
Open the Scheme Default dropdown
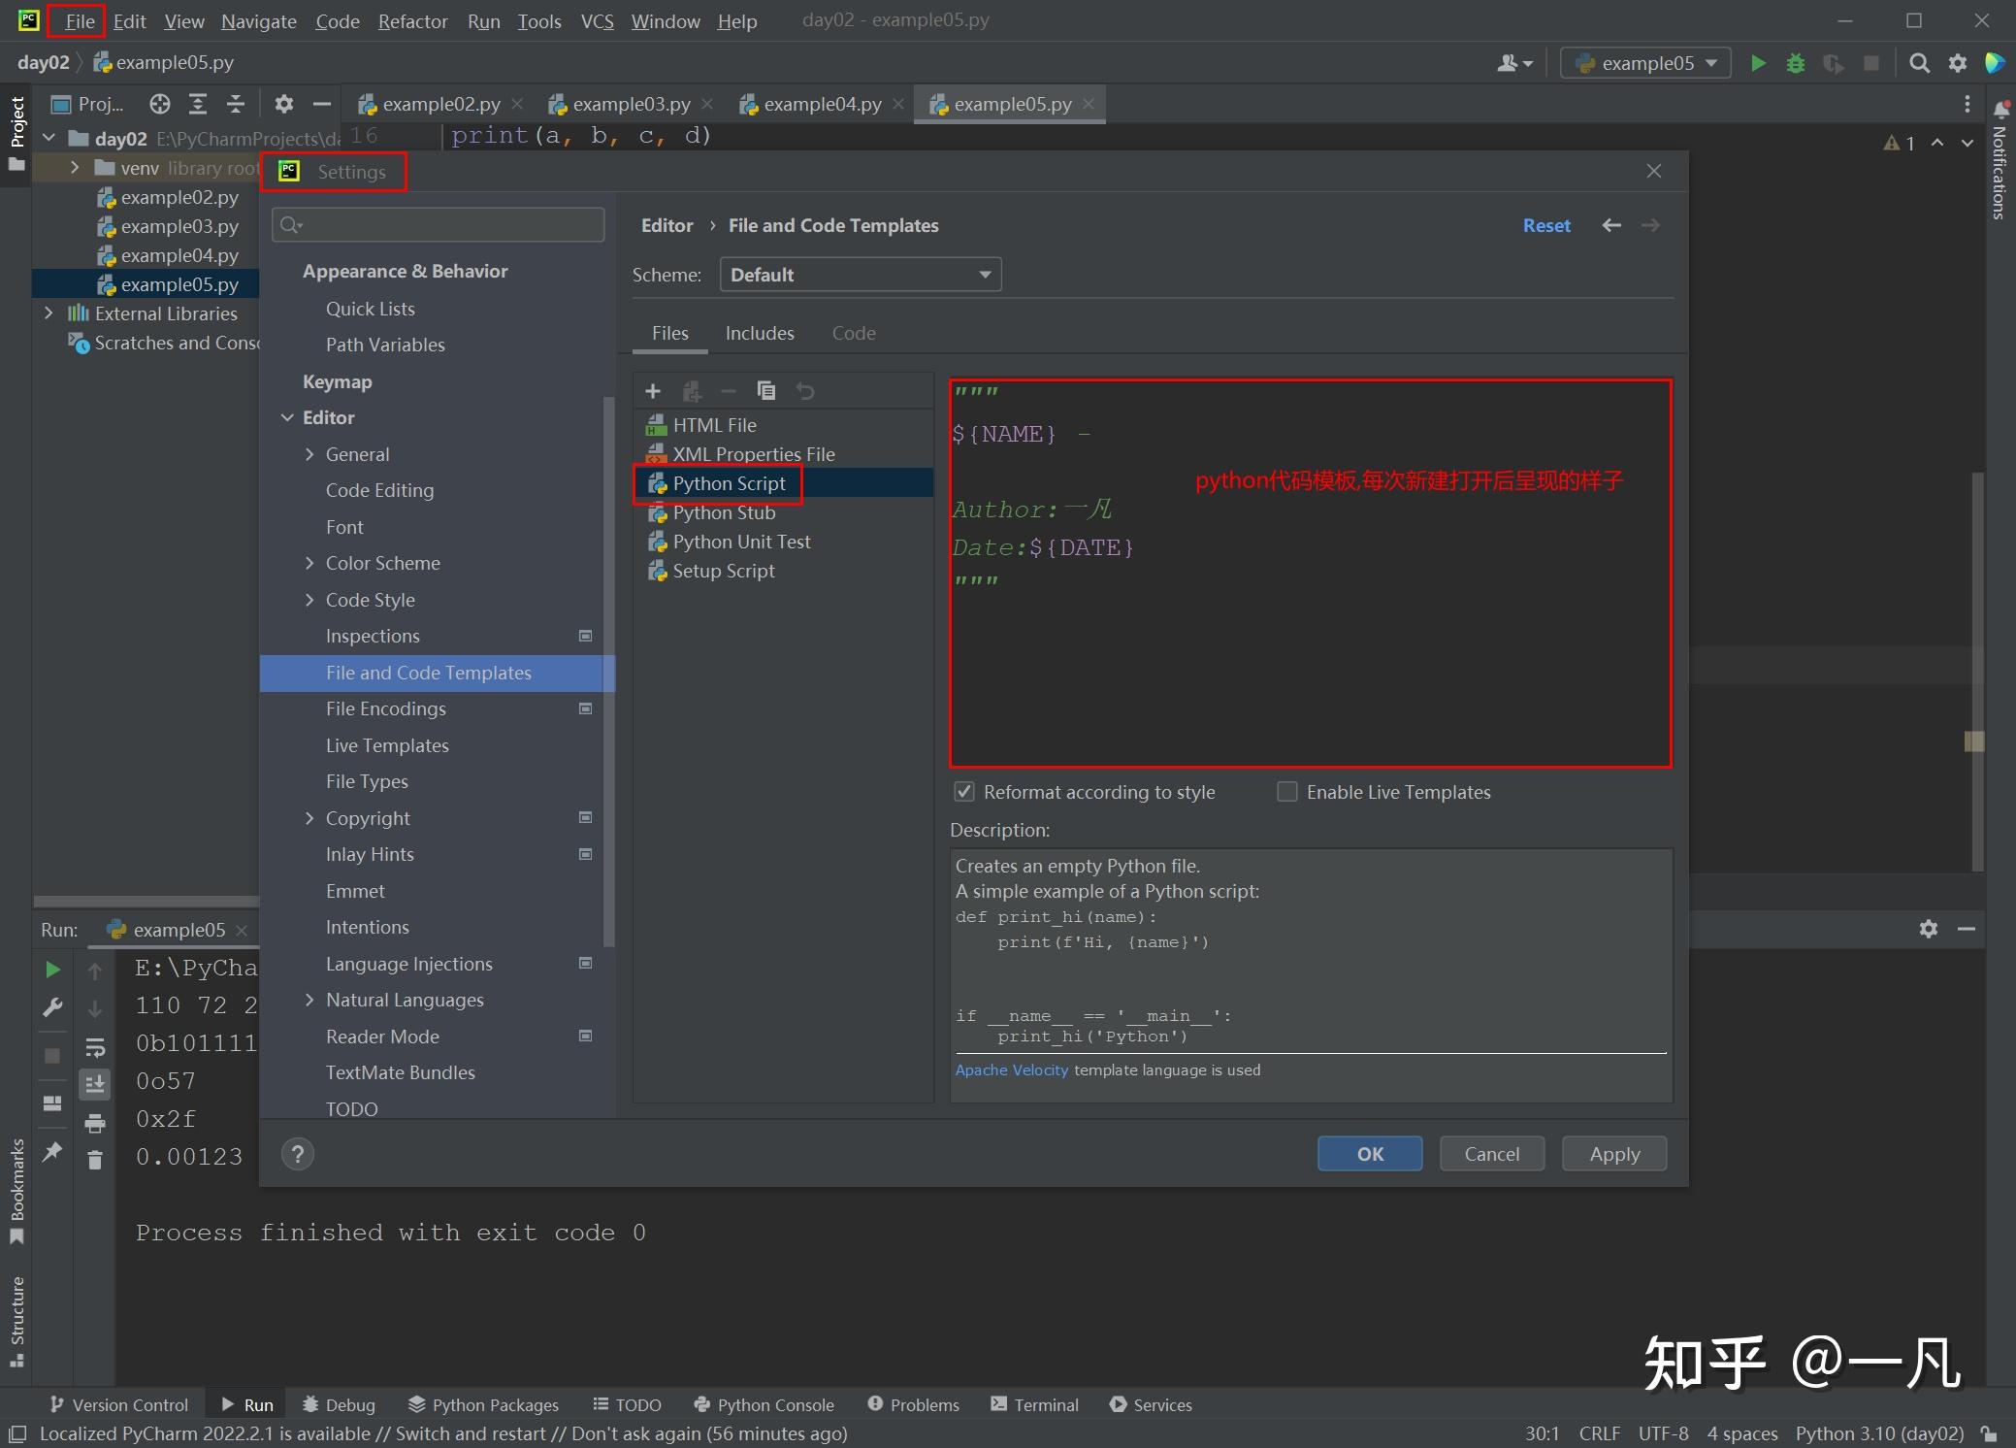pyautogui.click(x=860, y=275)
